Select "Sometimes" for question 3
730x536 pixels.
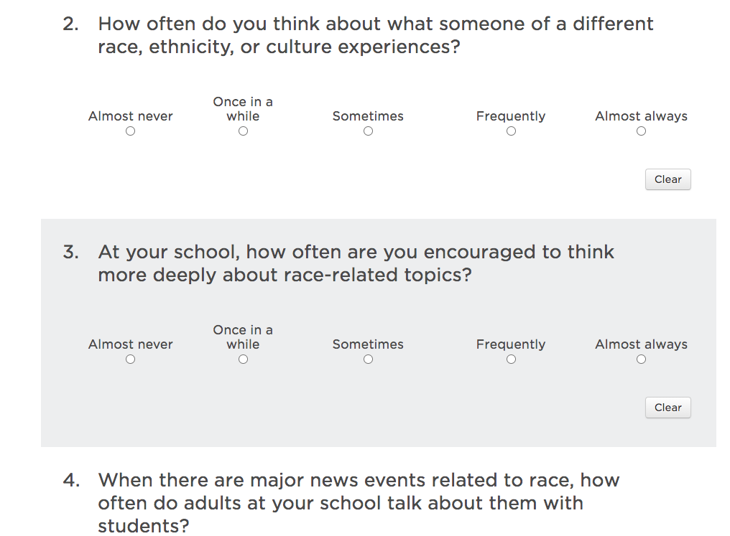(368, 359)
